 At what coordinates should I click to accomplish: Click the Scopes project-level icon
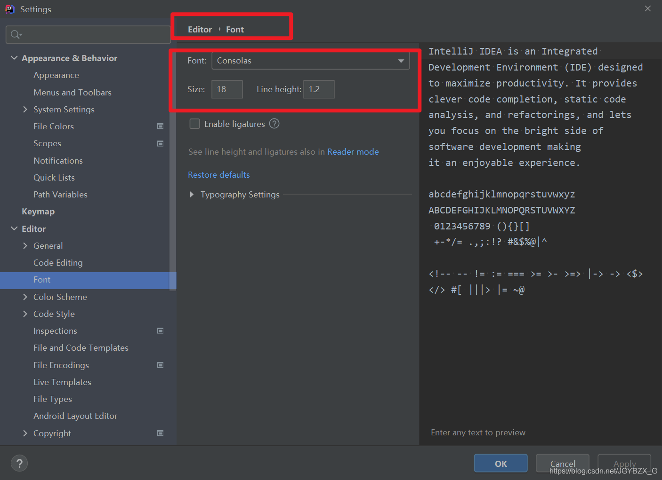tap(160, 143)
